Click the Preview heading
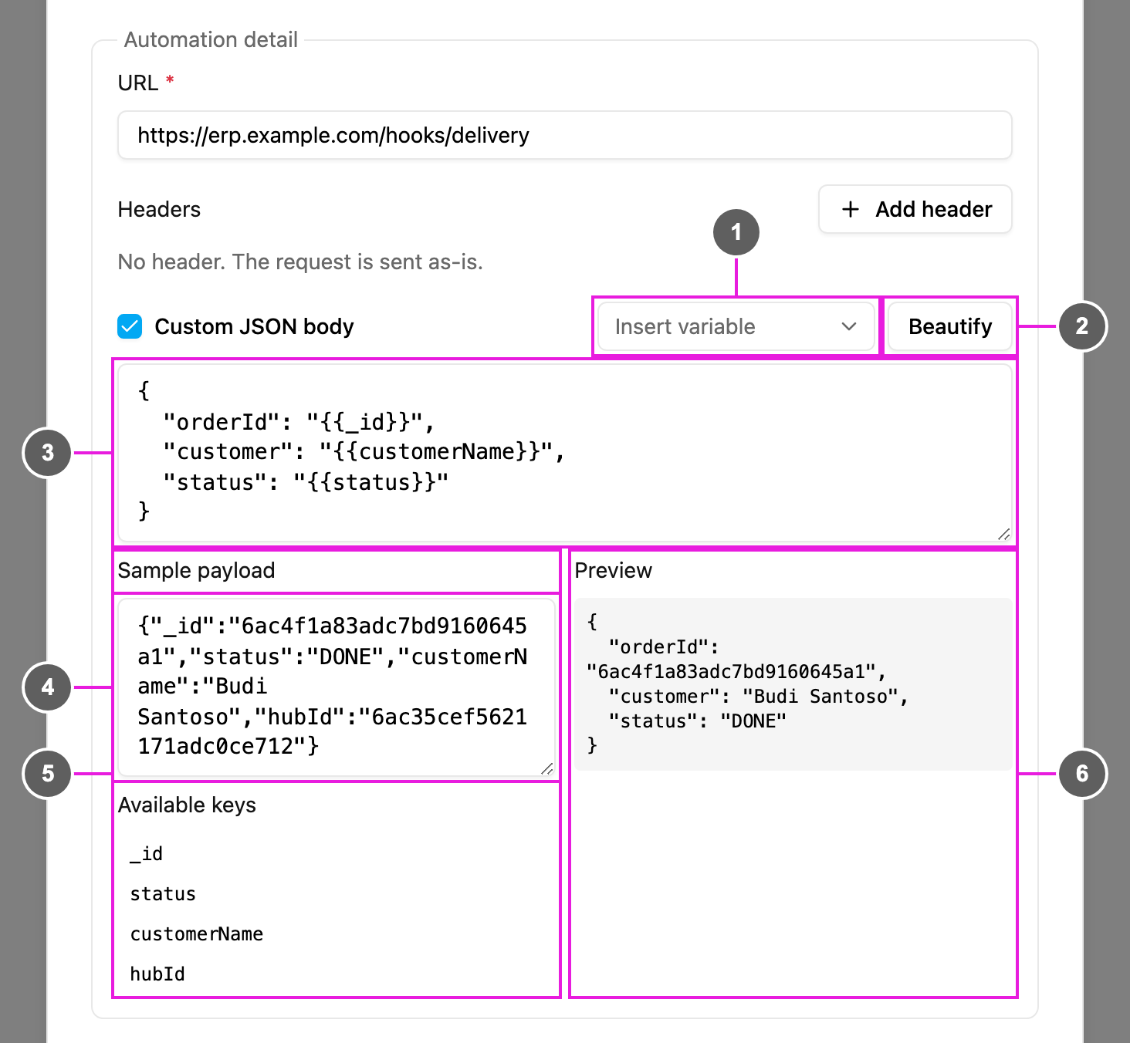 point(613,570)
